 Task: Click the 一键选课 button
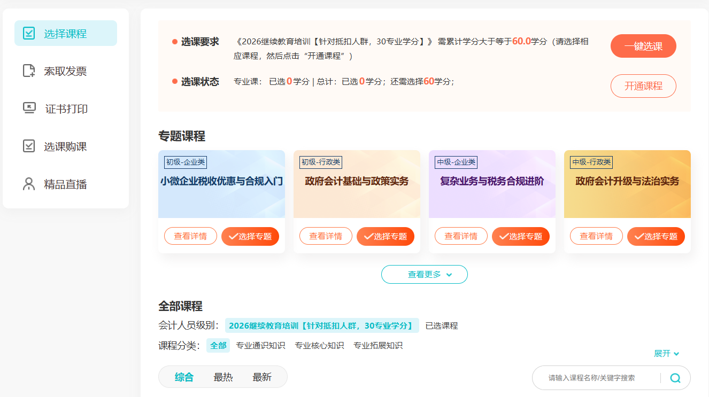point(643,46)
